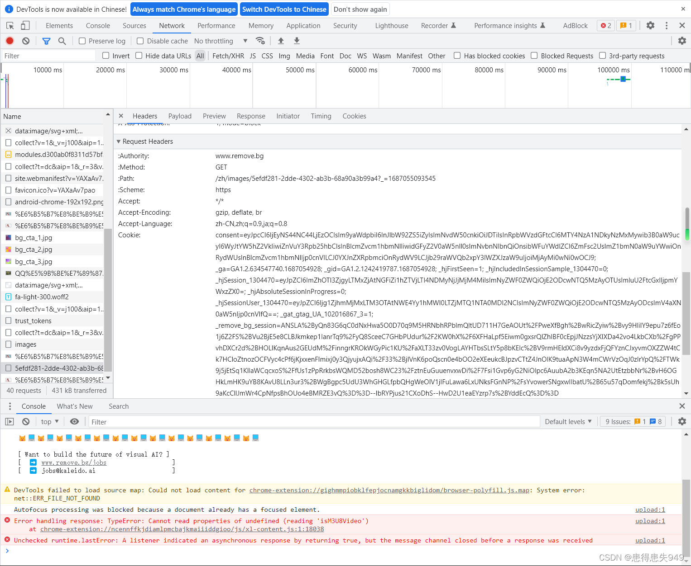
Task: Open the network filter bar
Action: pos(46,41)
